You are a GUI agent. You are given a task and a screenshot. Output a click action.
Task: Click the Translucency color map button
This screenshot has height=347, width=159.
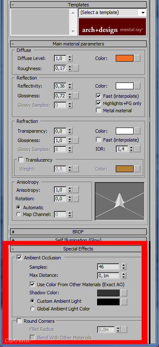click(137, 169)
